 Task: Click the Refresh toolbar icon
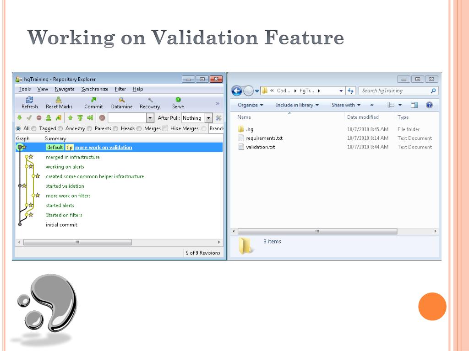tap(29, 100)
